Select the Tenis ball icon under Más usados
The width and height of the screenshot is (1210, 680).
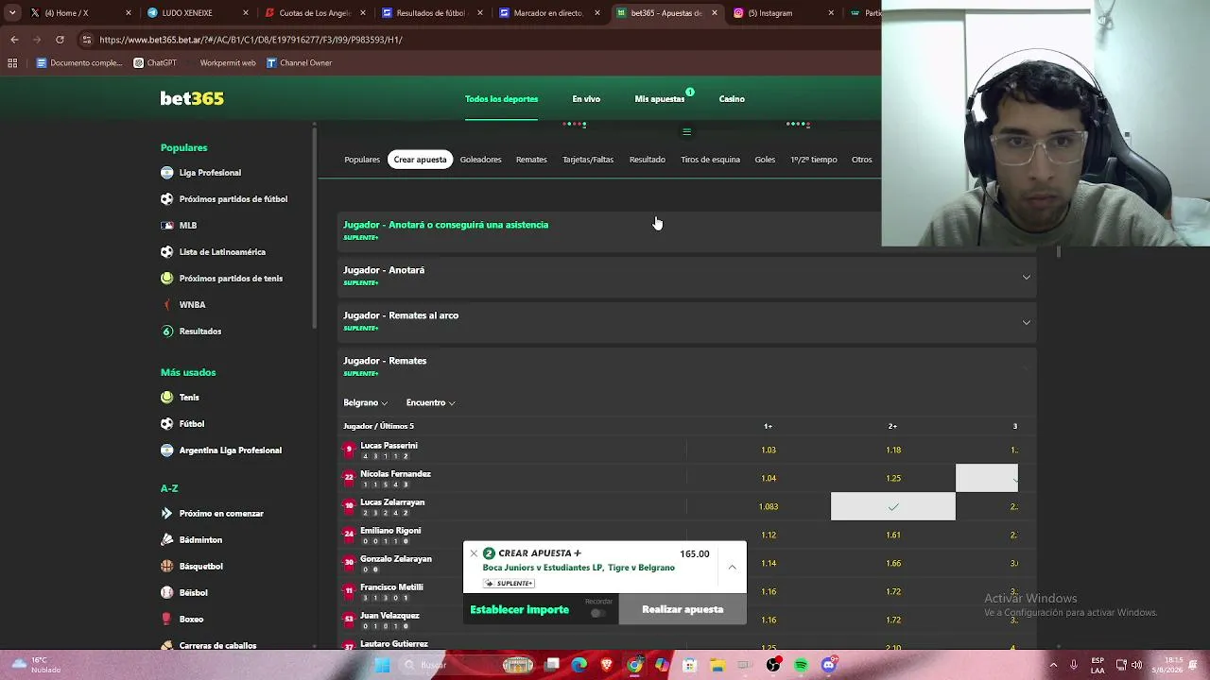click(167, 398)
